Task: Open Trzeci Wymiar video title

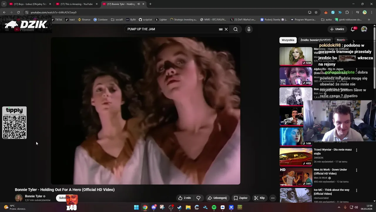Action: (333, 151)
